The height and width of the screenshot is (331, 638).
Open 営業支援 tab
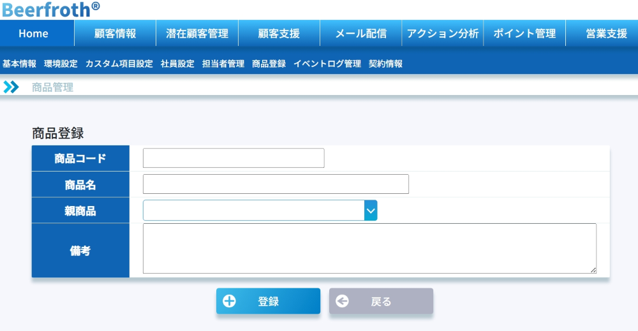pos(606,34)
